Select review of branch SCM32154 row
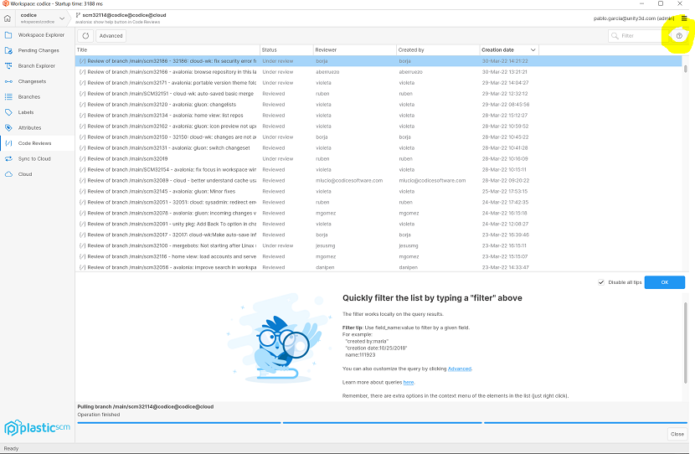 [378, 169]
